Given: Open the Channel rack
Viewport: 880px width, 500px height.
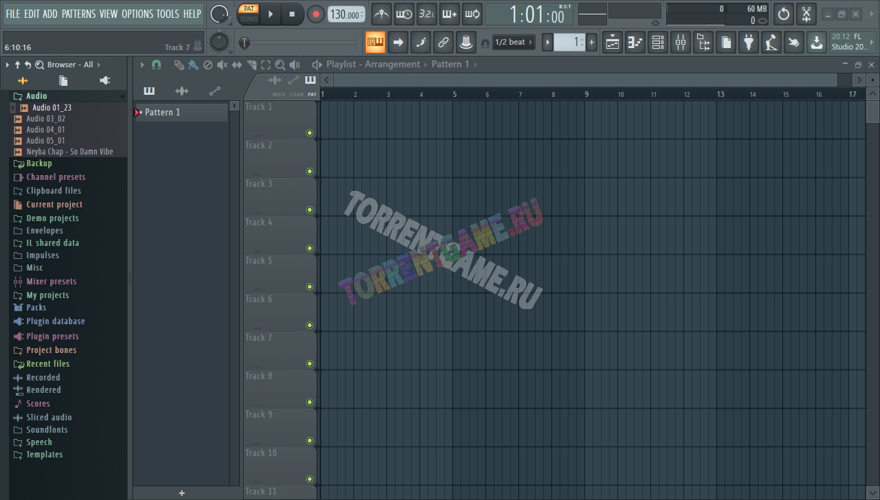Looking at the screenshot, I should click(658, 43).
